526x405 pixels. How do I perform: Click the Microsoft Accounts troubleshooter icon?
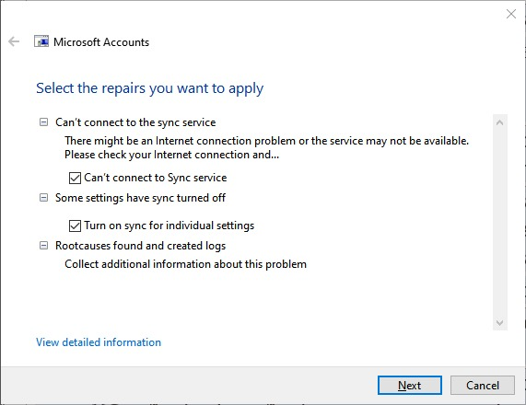(41, 41)
